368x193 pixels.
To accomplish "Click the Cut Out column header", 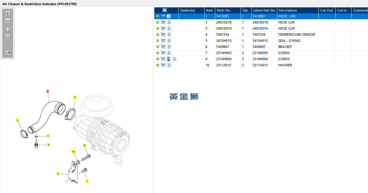I will tap(326, 10).
